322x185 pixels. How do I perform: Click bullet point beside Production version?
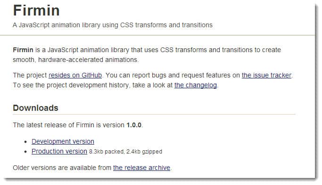pyautogui.click(x=25, y=152)
